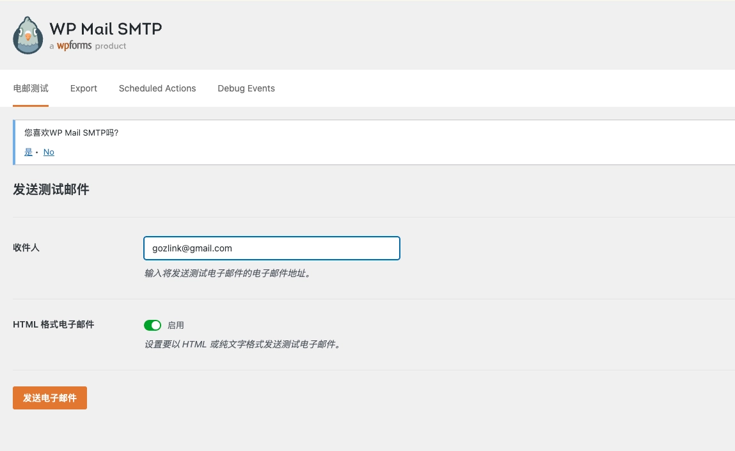The height and width of the screenshot is (451, 735).
Task: Switch to the Export tab
Action: pos(83,88)
